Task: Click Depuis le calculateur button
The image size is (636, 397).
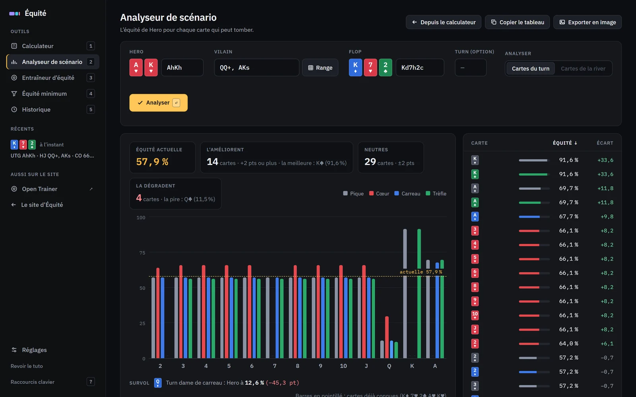Action: (x=444, y=22)
